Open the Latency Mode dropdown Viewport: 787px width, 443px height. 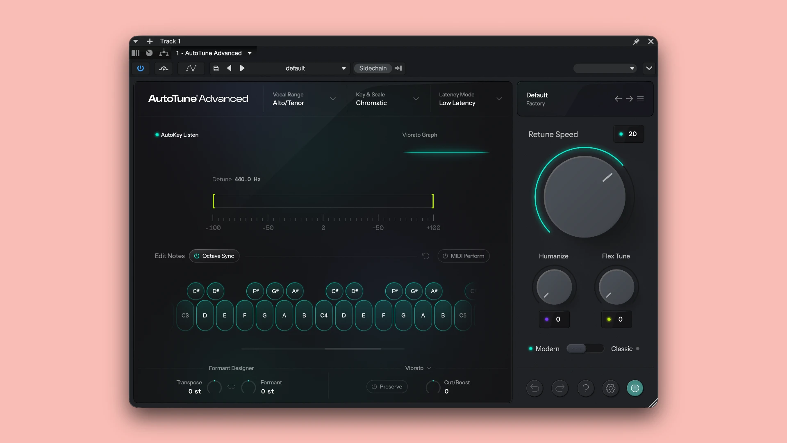(471, 99)
